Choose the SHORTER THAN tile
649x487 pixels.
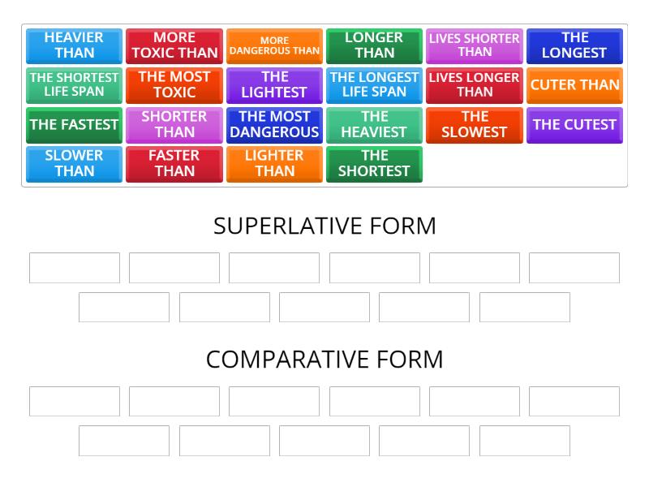coord(174,125)
